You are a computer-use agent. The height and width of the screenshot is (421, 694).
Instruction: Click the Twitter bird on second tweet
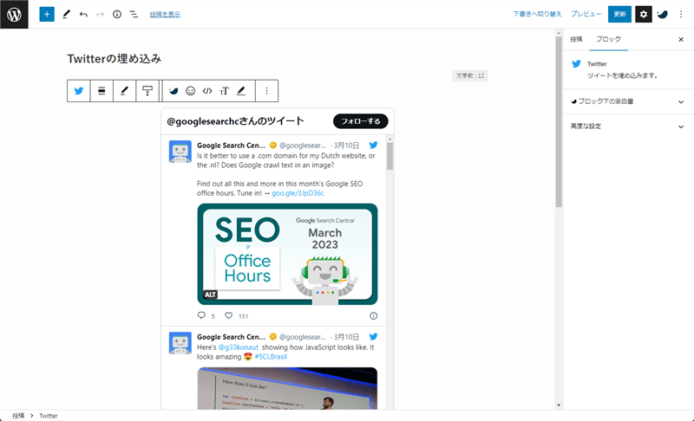[374, 337]
